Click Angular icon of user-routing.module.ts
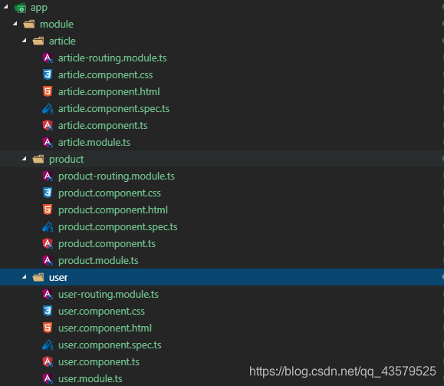Viewport: 444px width, 386px height. [48, 295]
